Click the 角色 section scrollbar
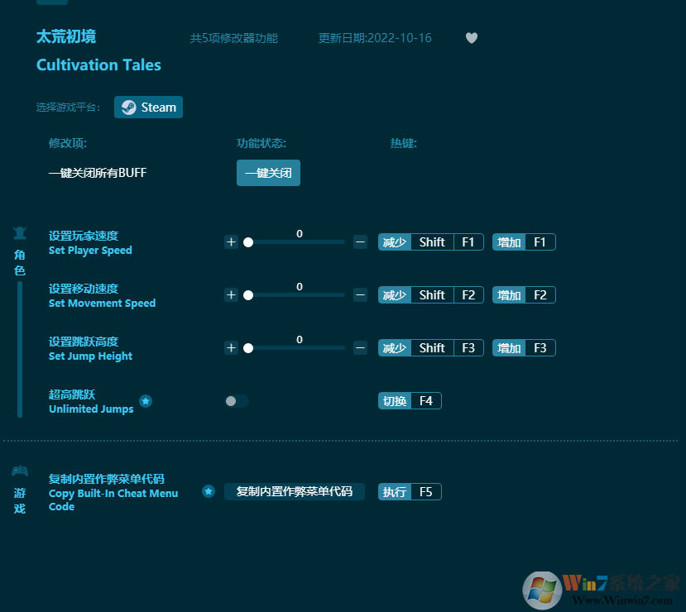This screenshot has height=612, width=686. coord(20,349)
